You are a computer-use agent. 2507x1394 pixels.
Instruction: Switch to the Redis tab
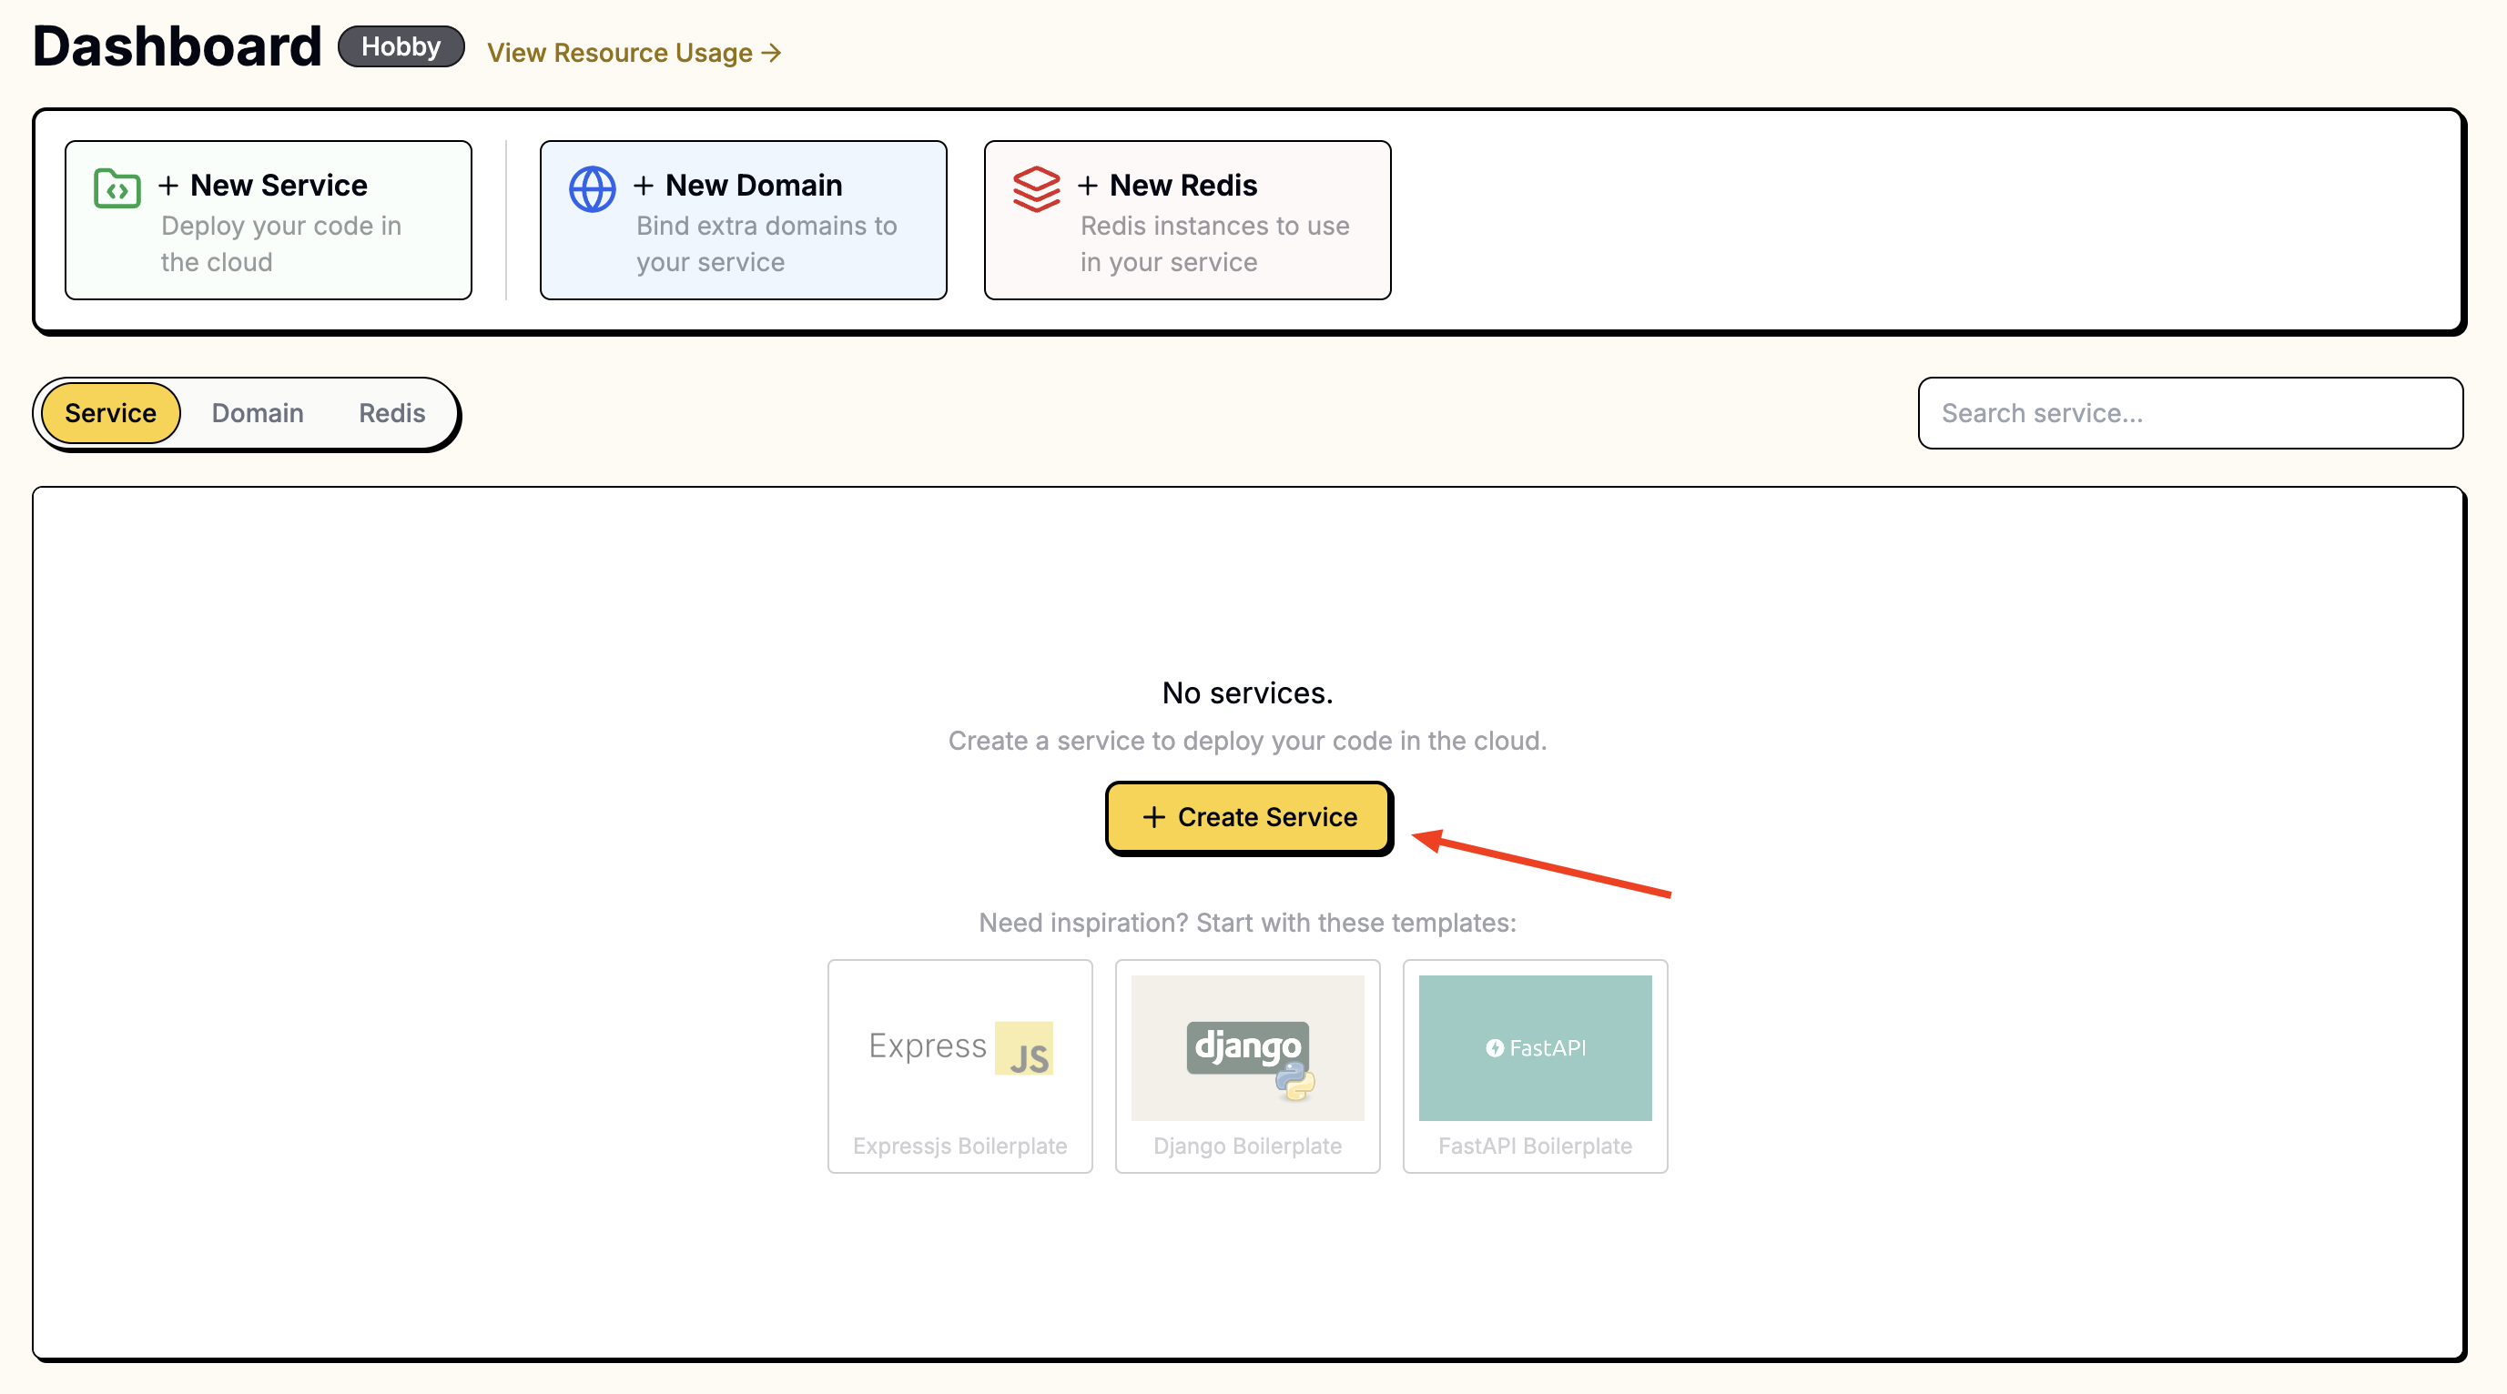click(x=392, y=413)
